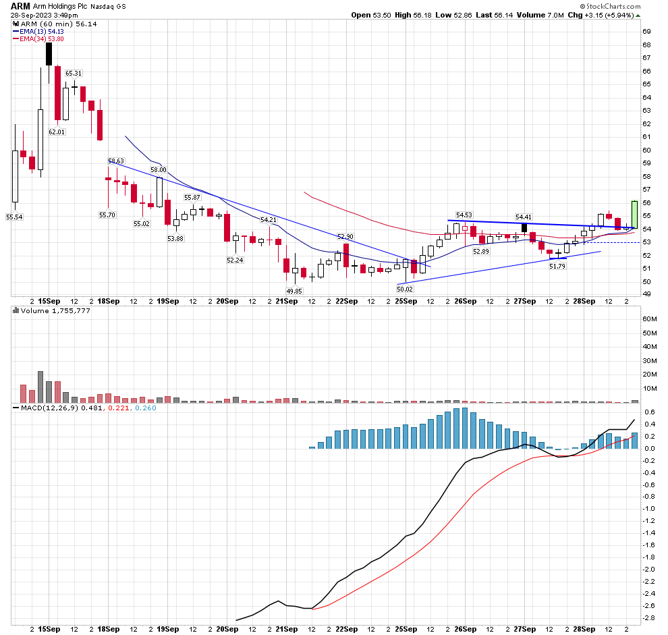Click the 54.53 price annotation
Image resolution: width=668 pixels, height=635 pixels.
[464, 215]
